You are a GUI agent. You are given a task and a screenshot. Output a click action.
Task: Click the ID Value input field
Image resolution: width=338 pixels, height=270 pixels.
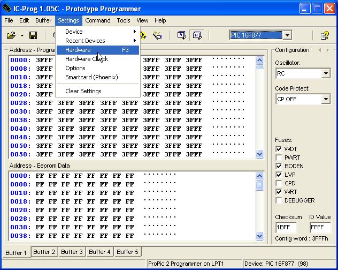pos(320,227)
